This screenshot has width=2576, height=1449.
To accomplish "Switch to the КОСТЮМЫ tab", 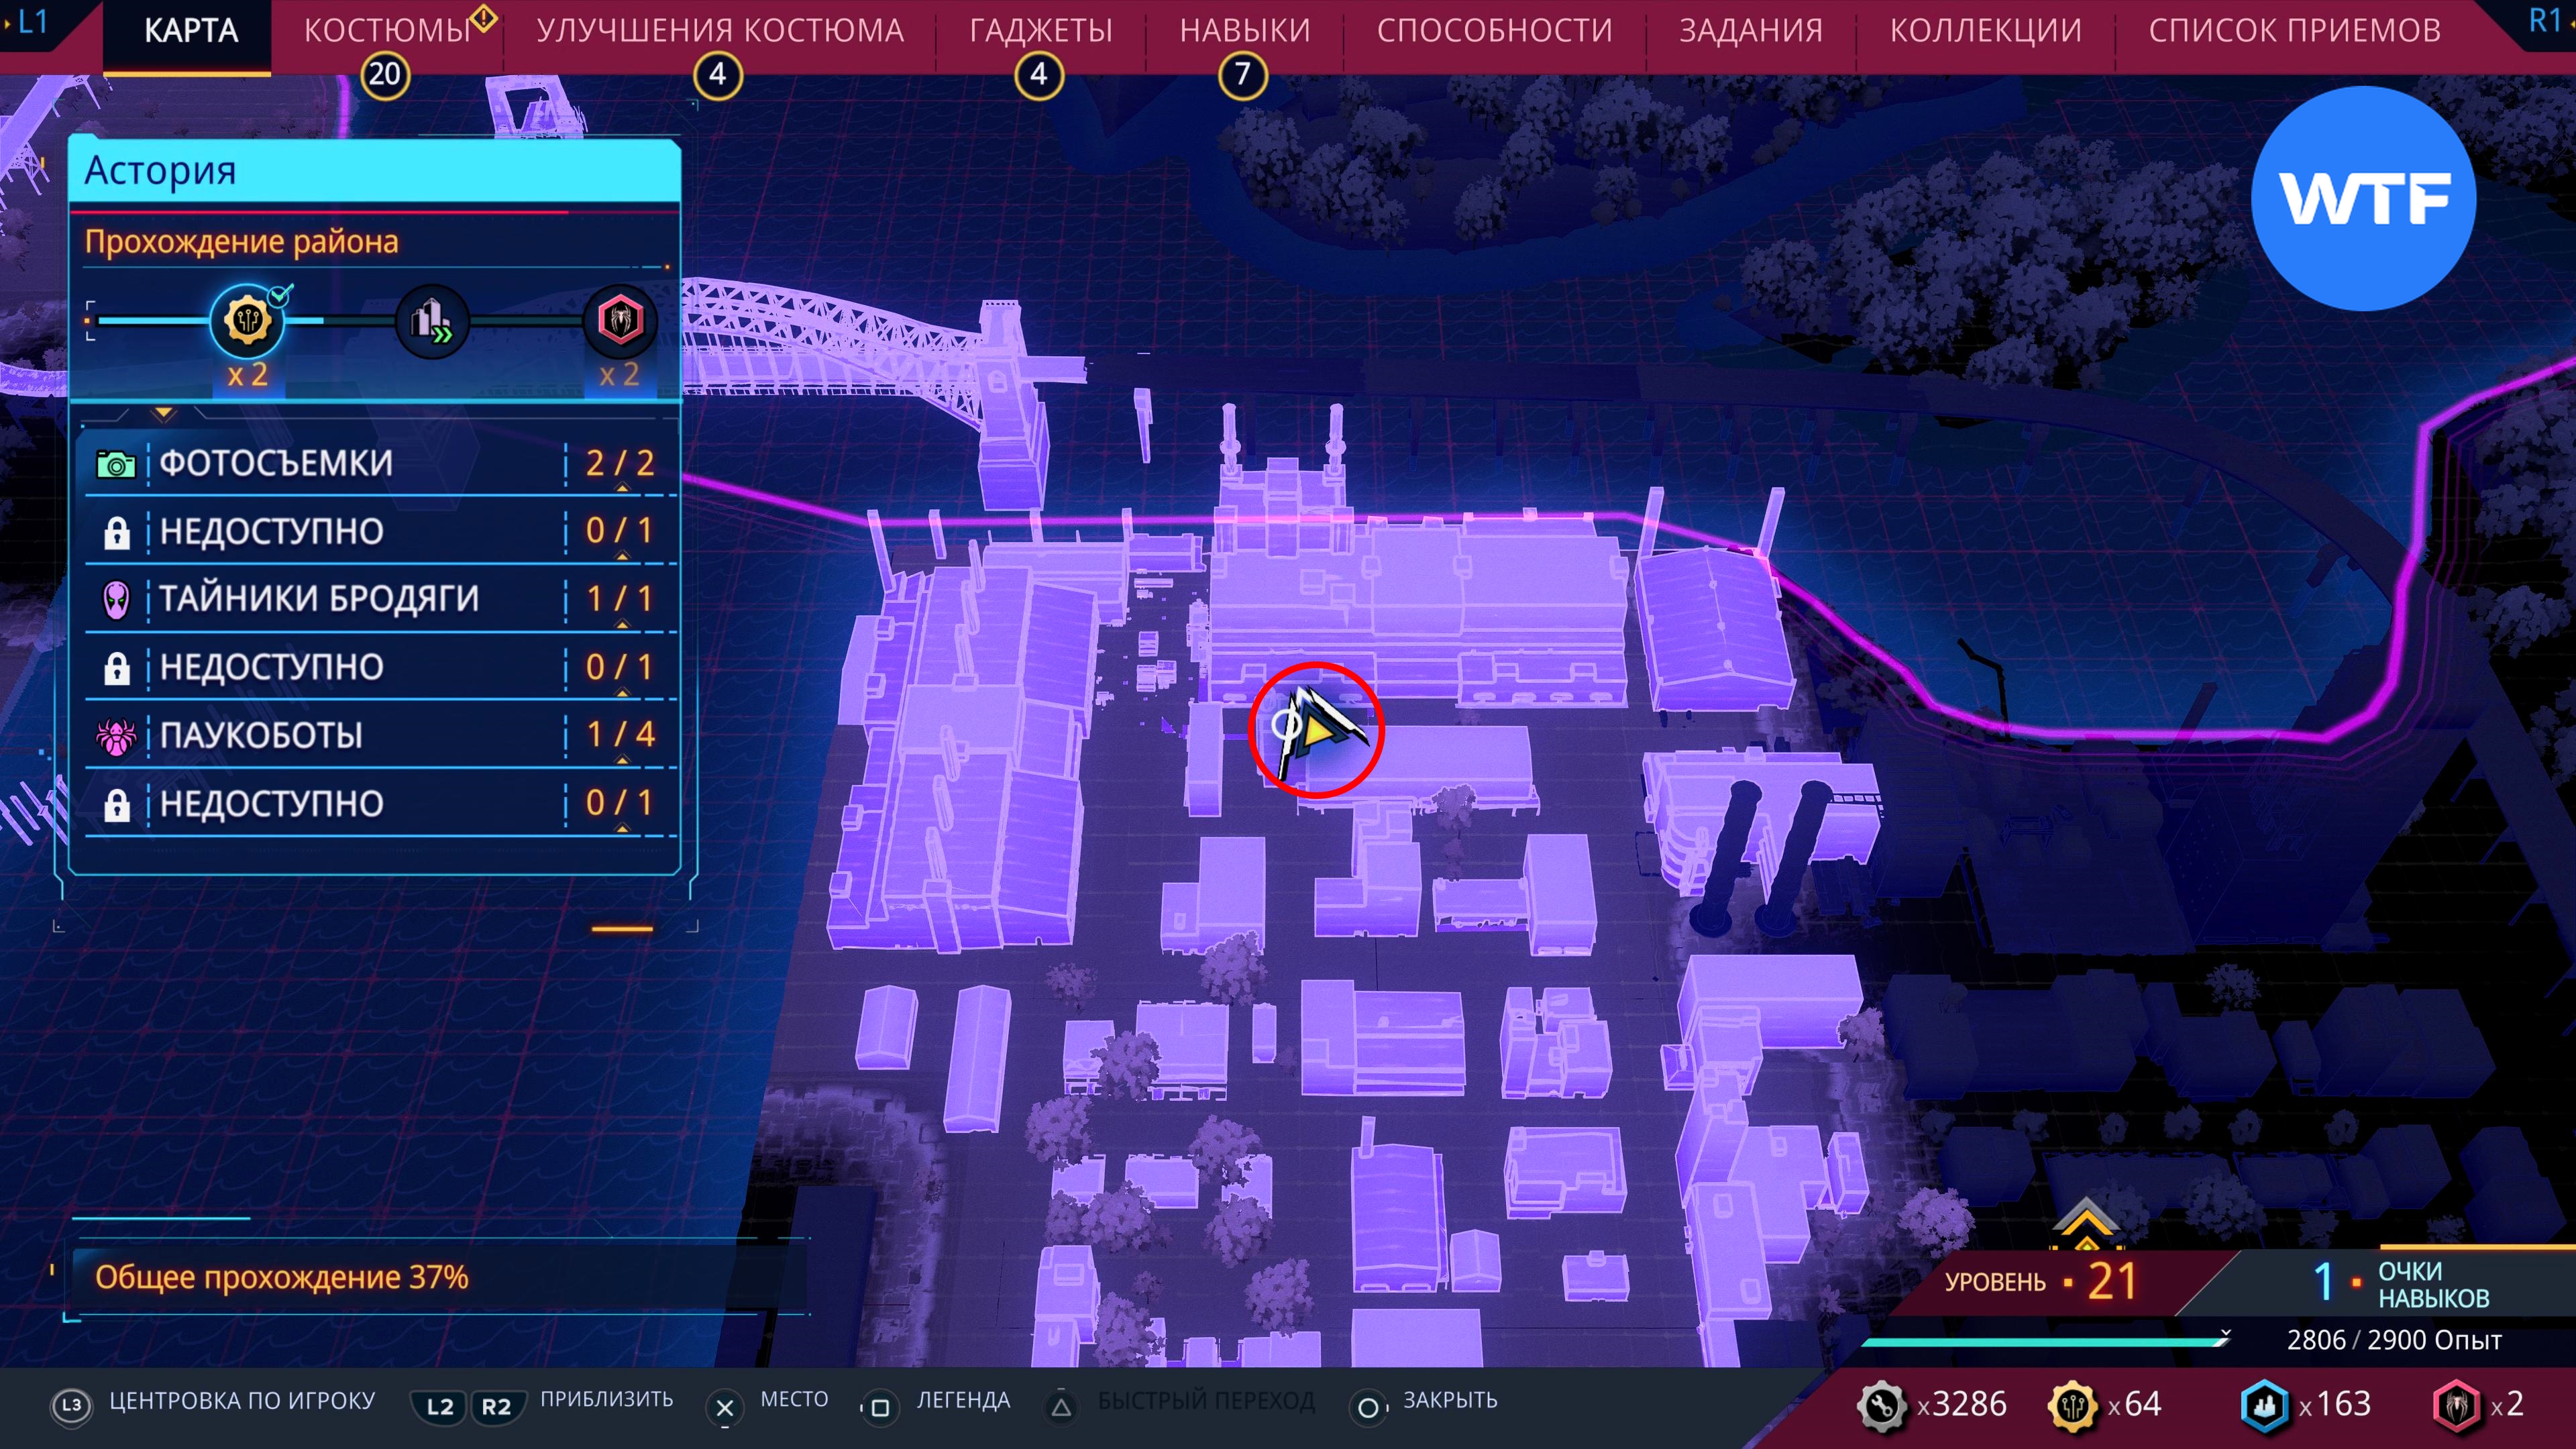I will [x=387, y=31].
